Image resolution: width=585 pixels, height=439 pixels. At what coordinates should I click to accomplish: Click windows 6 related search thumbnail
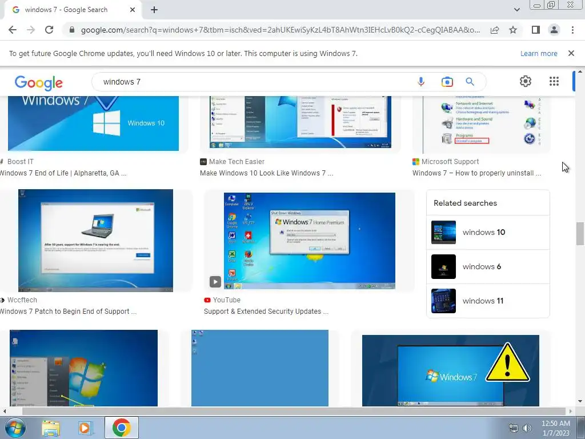click(x=443, y=266)
